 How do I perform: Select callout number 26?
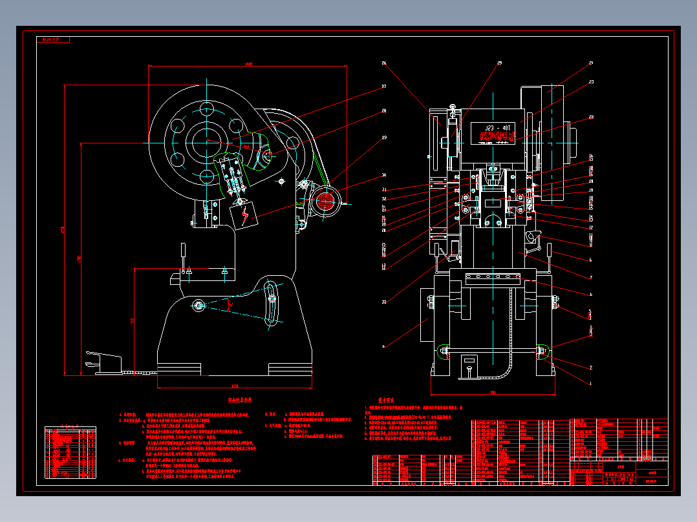coord(384,63)
